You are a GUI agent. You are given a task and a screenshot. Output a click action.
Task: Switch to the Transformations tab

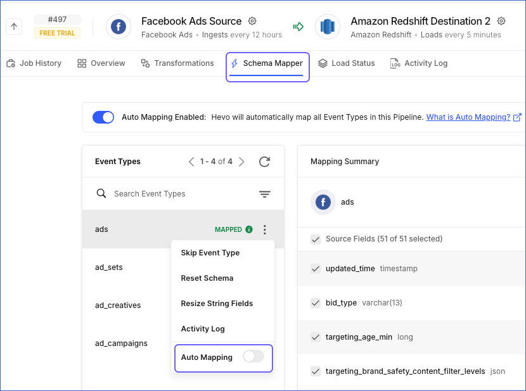click(177, 63)
